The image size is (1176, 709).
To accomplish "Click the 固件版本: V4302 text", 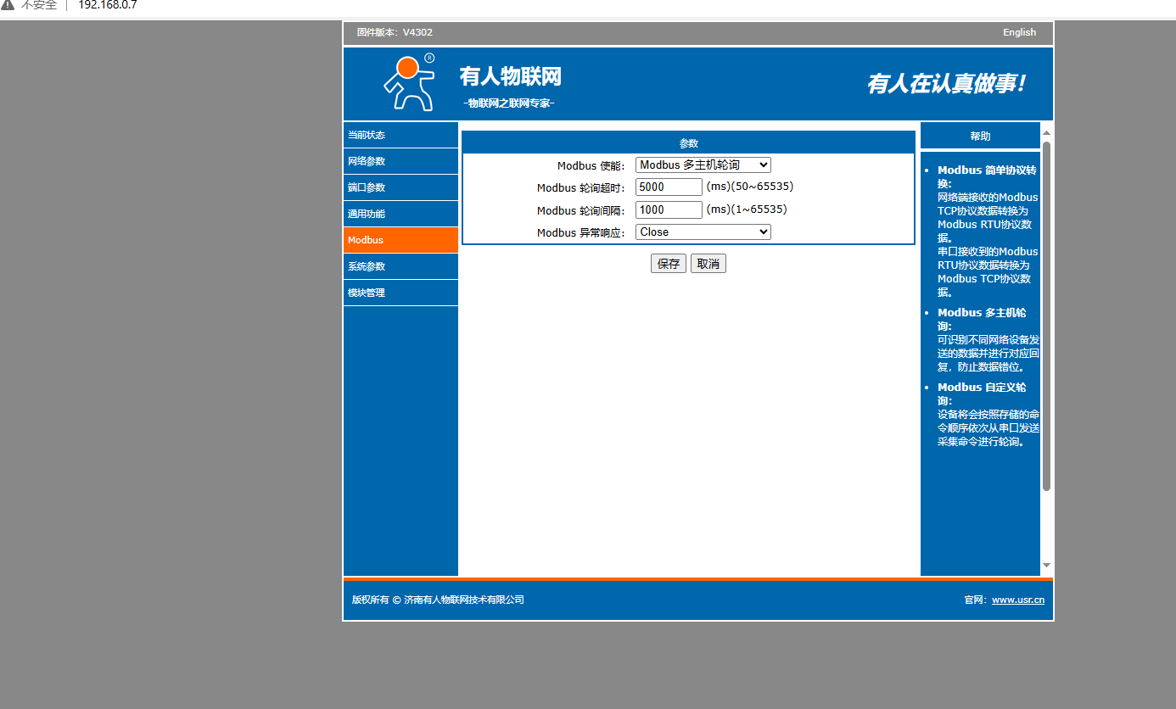I will tap(395, 32).
